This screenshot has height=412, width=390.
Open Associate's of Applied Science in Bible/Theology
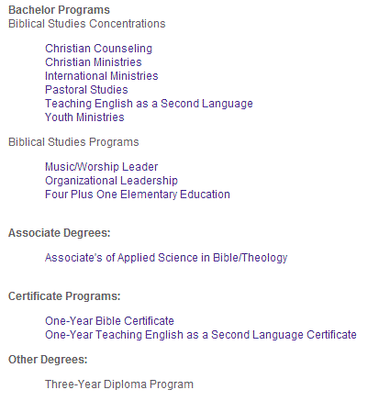point(166,258)
